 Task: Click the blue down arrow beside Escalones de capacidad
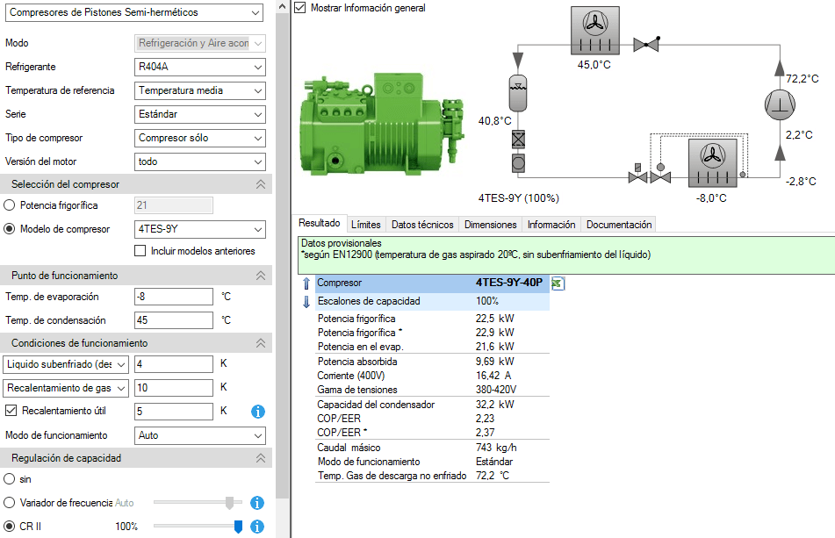306,302
